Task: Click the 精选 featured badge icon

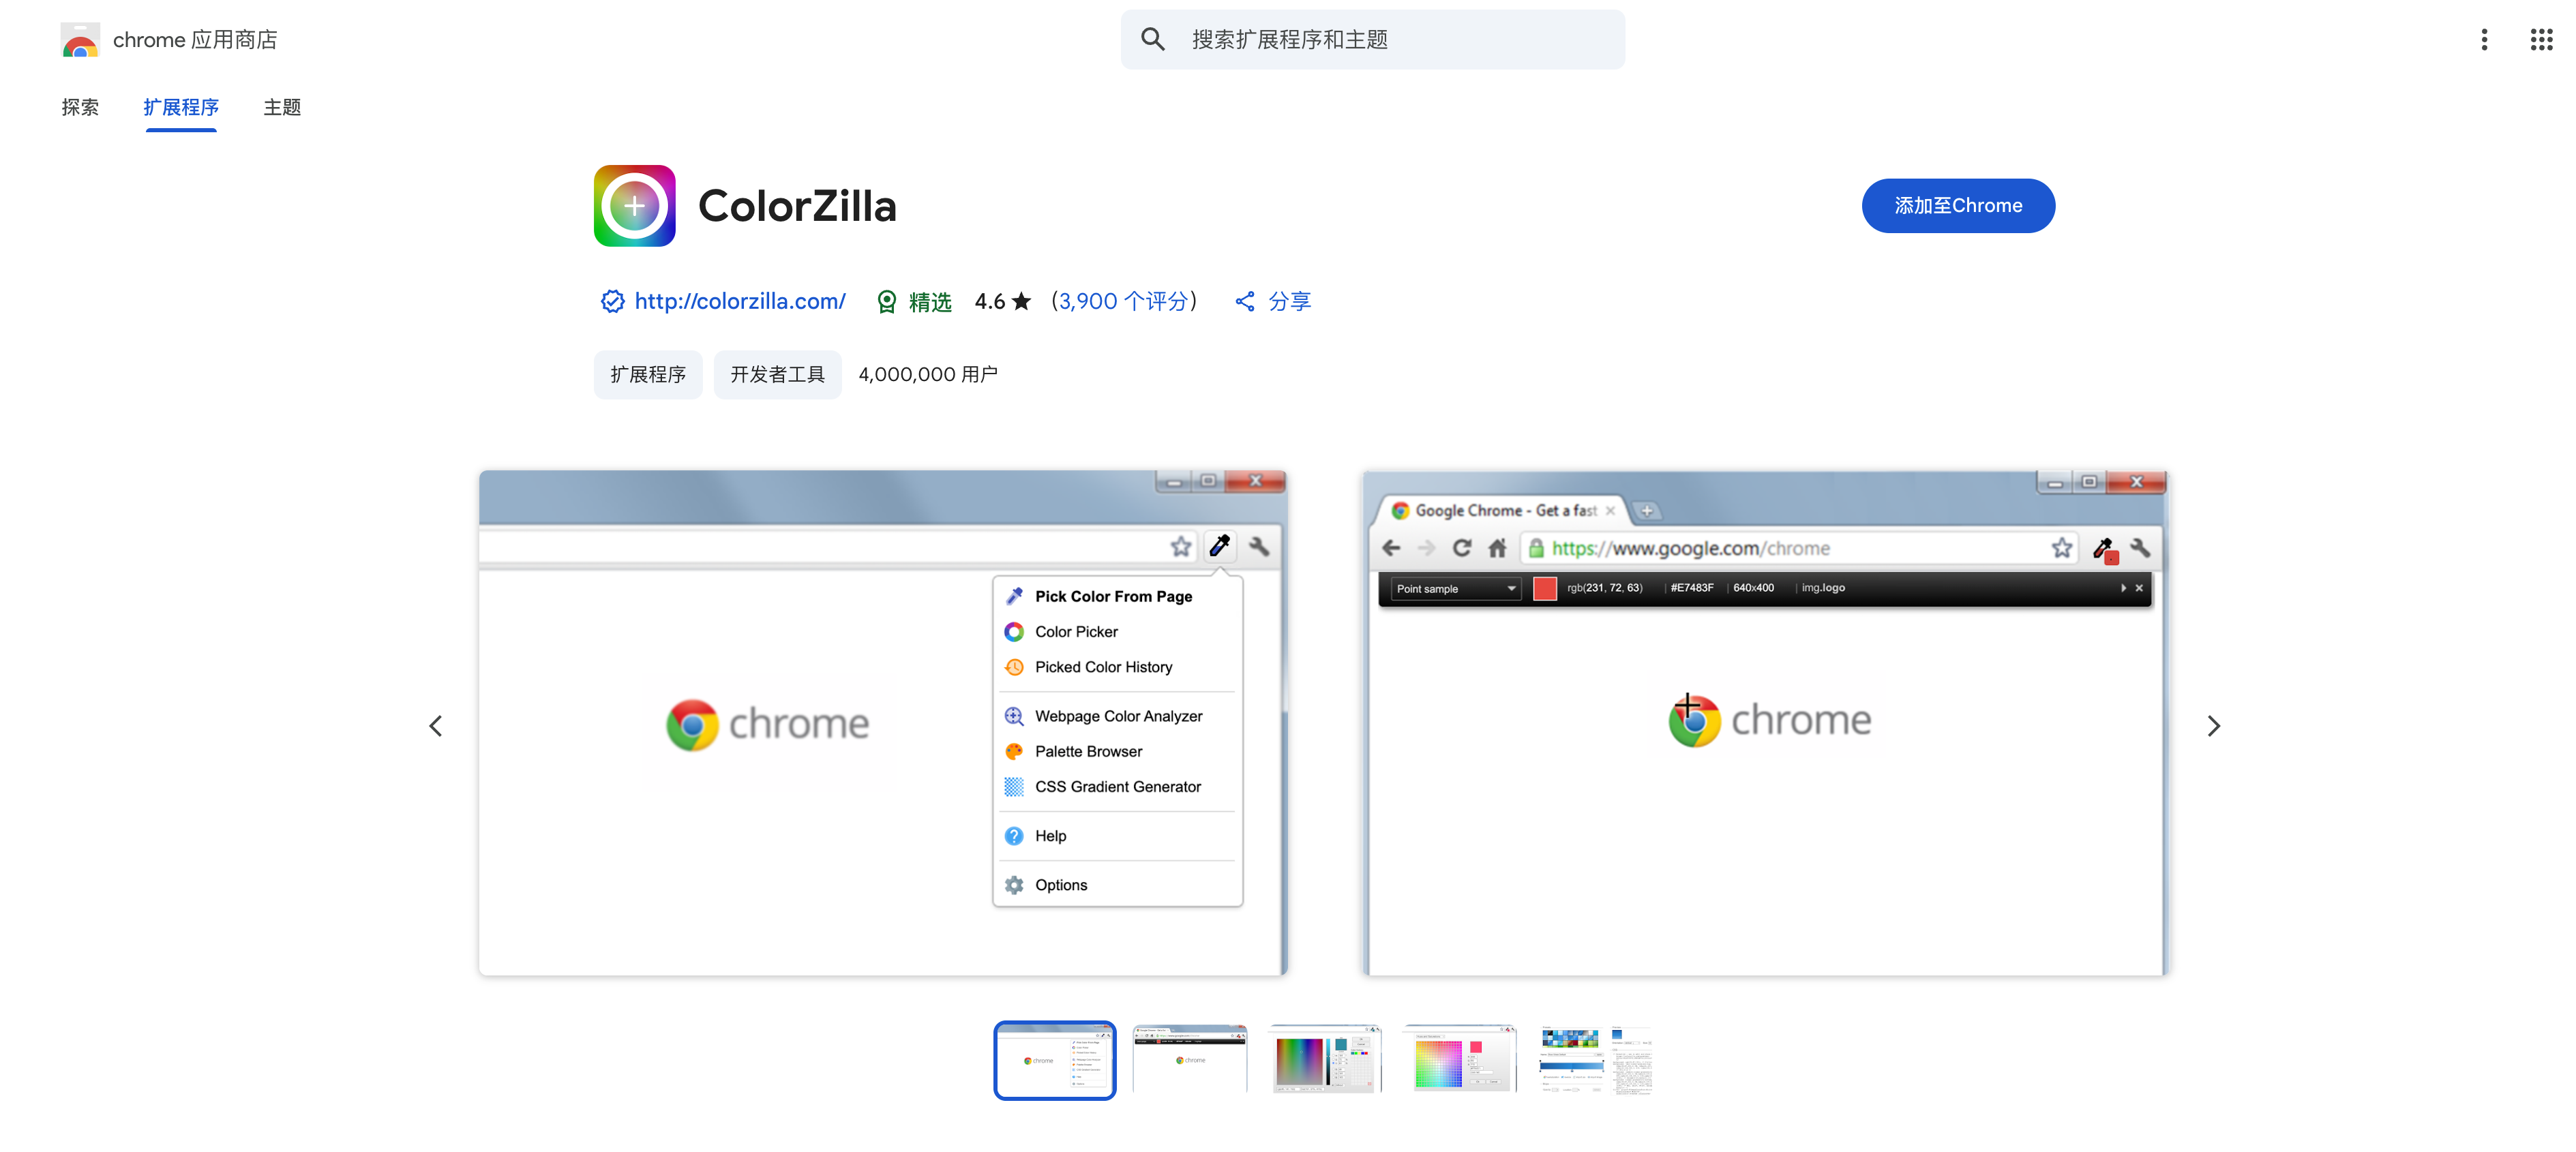Action: coord(886,302)
